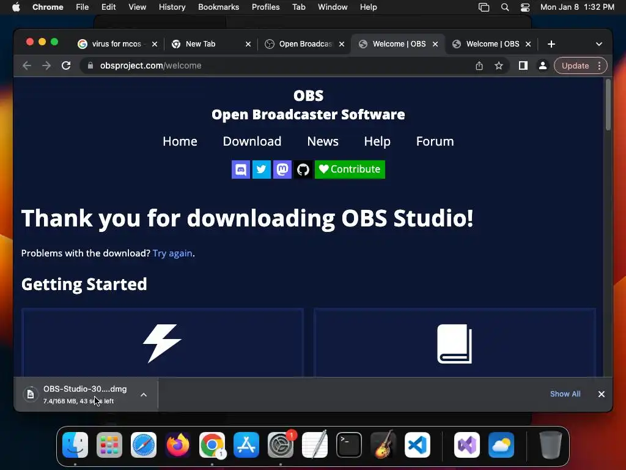The width and height of the screenshot is (626, 470).
Task: Open Launchpad from the Dock
Action: [x=109, y=445]
